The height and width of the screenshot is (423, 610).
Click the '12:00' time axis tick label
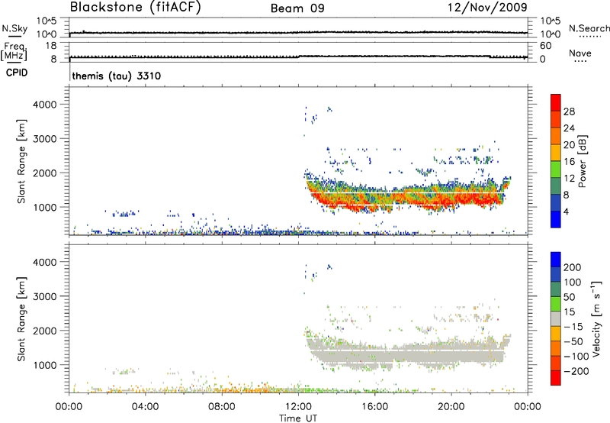[298, 407]
